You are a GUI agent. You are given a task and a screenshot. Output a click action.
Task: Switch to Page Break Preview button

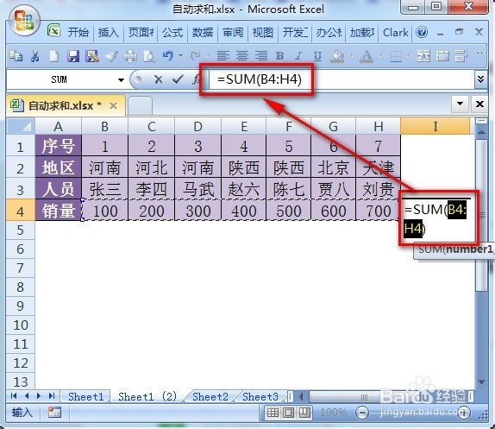304,413
